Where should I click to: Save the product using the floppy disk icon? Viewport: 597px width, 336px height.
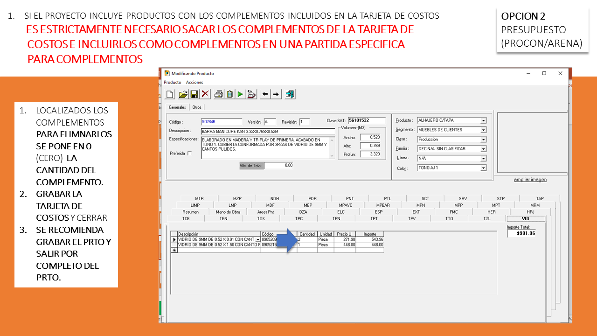tap(194, 94)
